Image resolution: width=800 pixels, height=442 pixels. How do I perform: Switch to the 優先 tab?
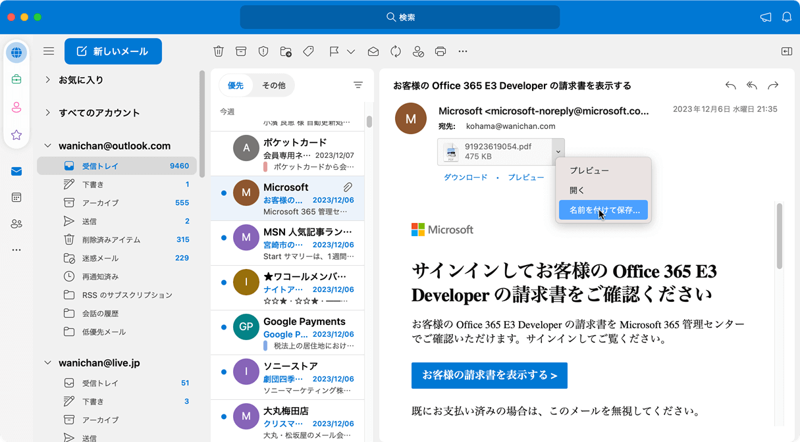236,86
